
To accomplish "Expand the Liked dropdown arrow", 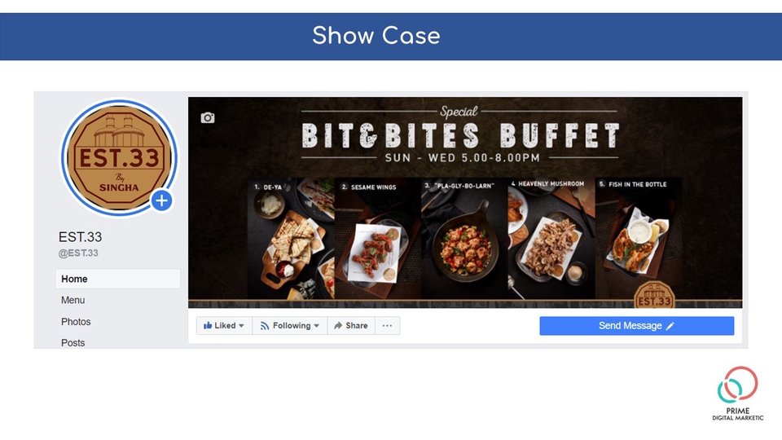I will tap(241, 326).
